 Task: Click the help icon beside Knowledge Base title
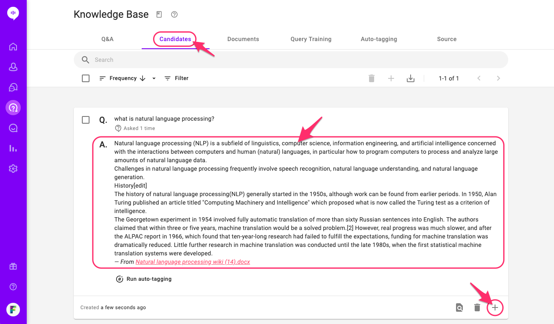point(174,14)
